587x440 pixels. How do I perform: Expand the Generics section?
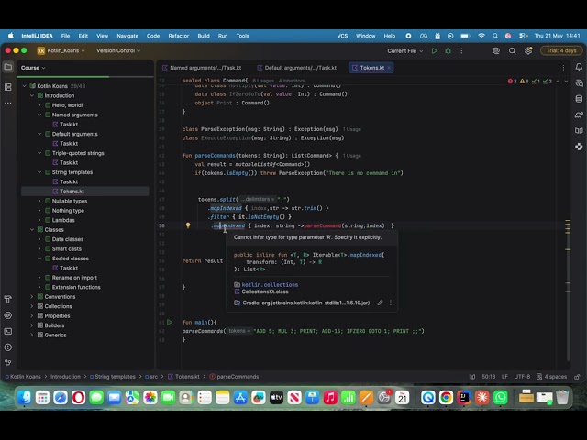tap(32, 335)
